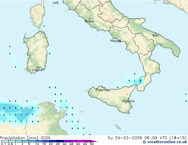Click the forecast date Su 29-03-2026

[125, 138]
